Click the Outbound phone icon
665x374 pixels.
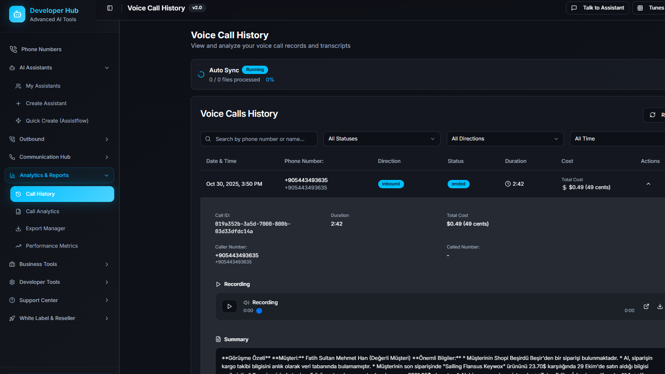[12, 139]
